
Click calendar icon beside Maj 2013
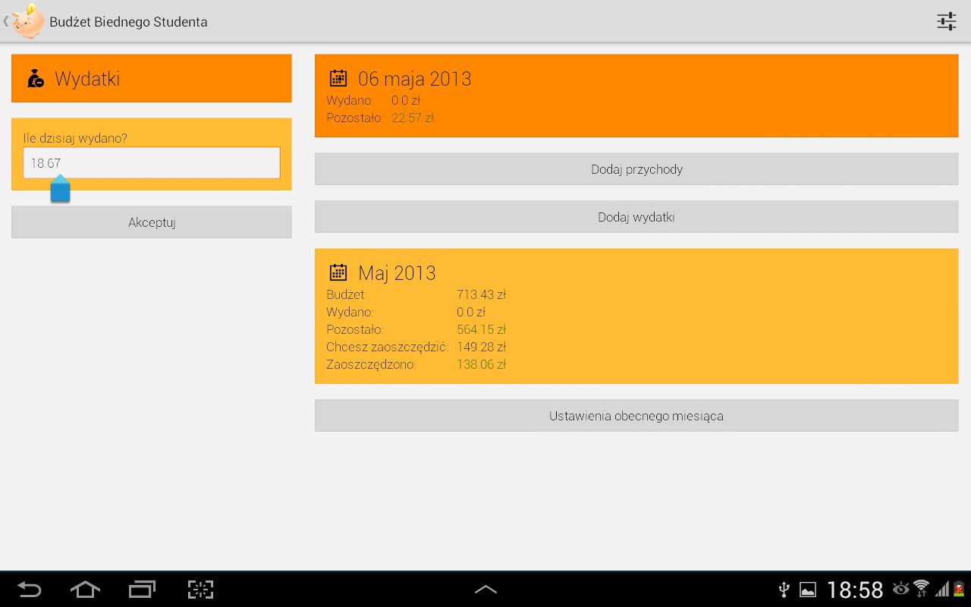tap(338, 272)
